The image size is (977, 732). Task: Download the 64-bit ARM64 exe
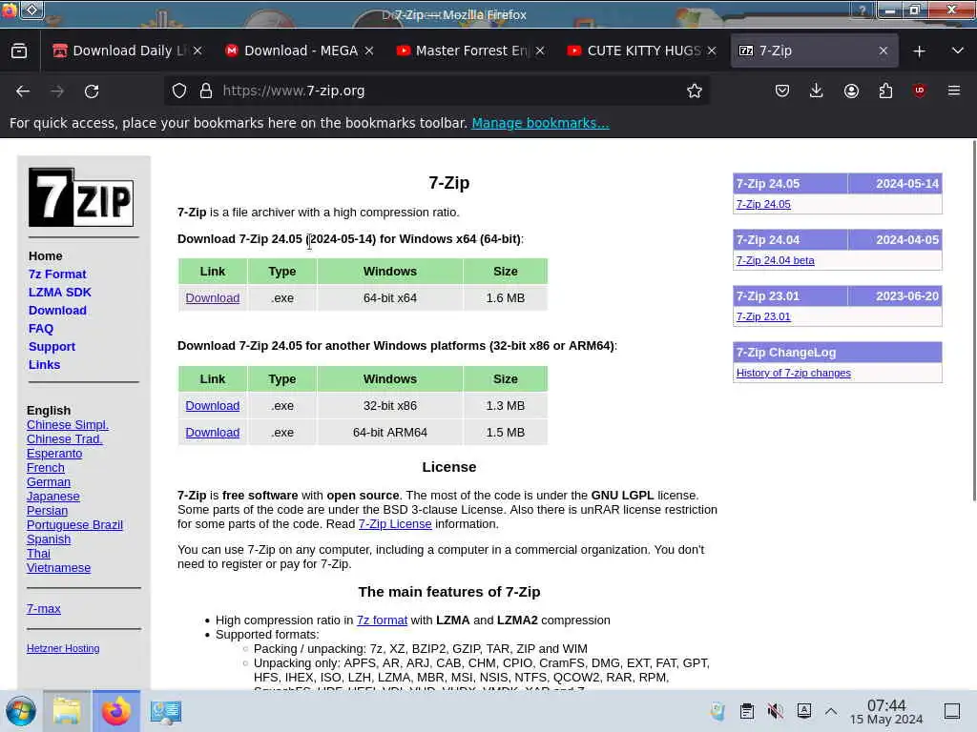[213, 432]
